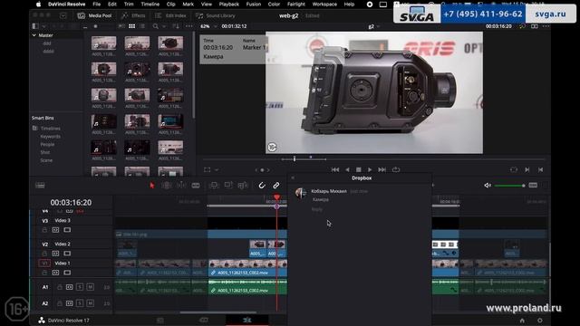Click the Reply field under the comment

coord(317,209)
